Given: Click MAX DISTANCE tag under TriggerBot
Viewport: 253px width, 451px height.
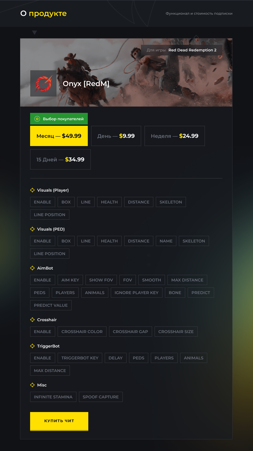Looking at the screenshot, I should [50, 371].
